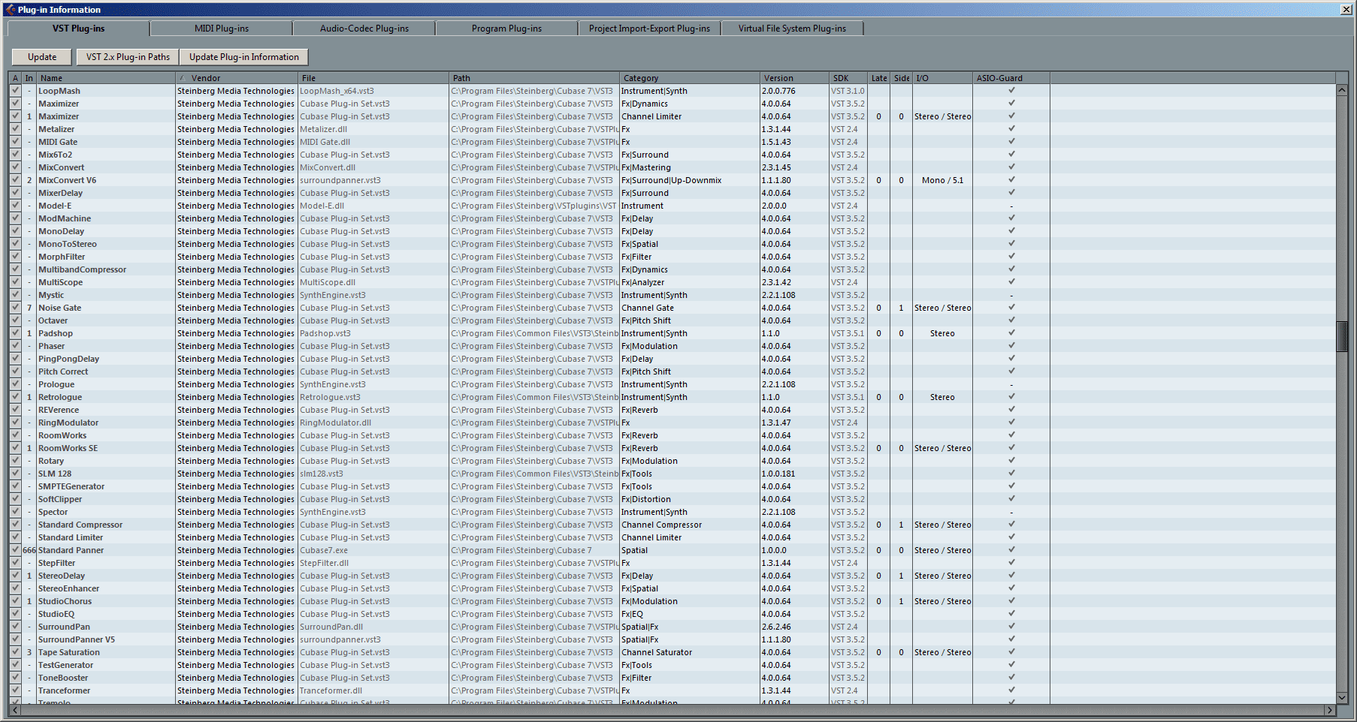Click the 'Mono / 5.1' I/O cell
The height and width of the screenshot is (722, 1357).
pos(942,180)
